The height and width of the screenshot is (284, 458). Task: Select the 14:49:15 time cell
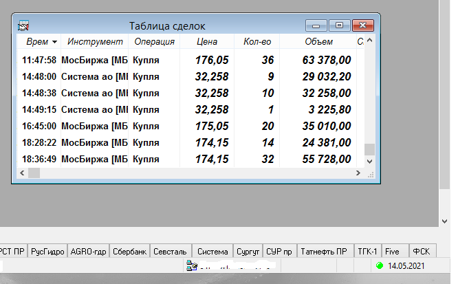39,109
